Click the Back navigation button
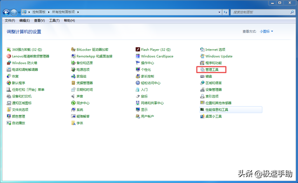This screenshot has height=183, width=298. tap(6, 13)
